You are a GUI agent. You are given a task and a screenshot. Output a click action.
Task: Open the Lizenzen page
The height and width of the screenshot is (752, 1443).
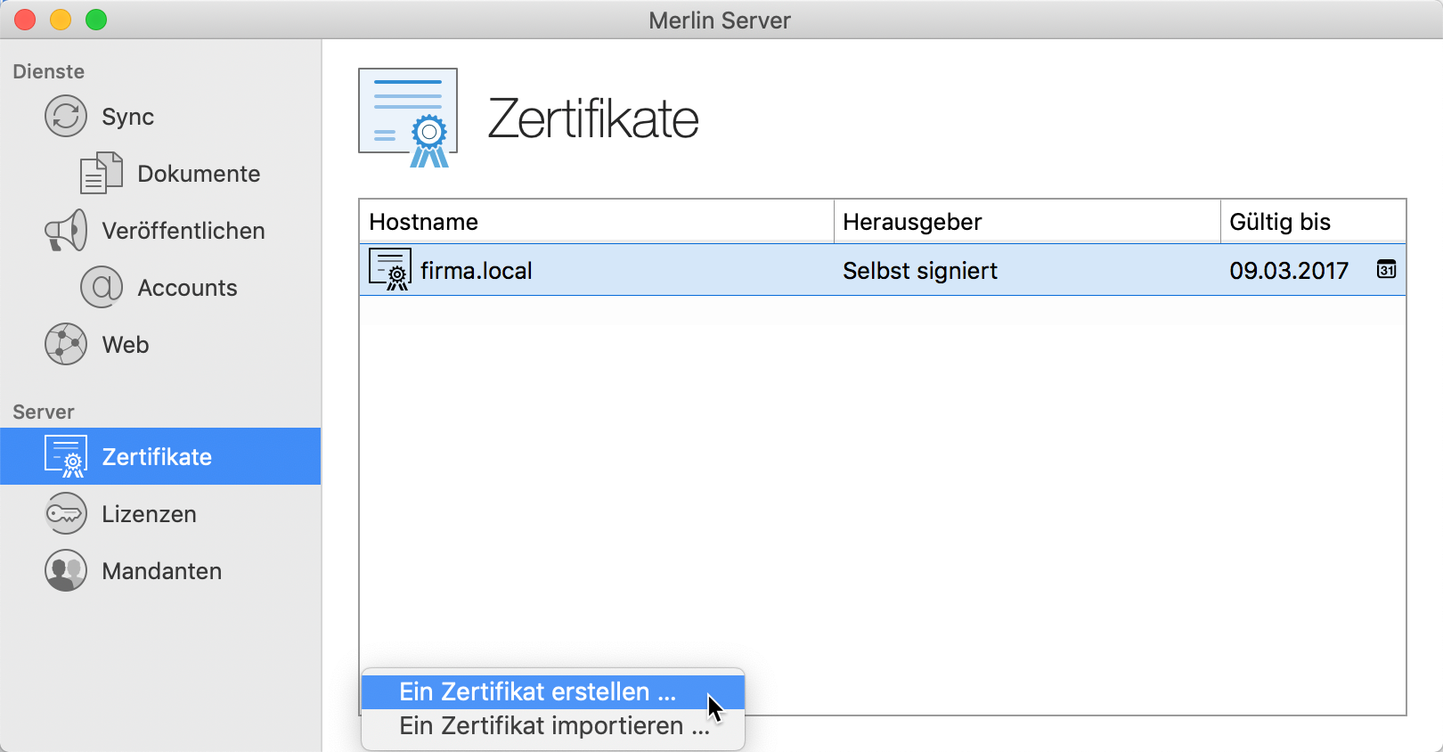click(160, 513)
